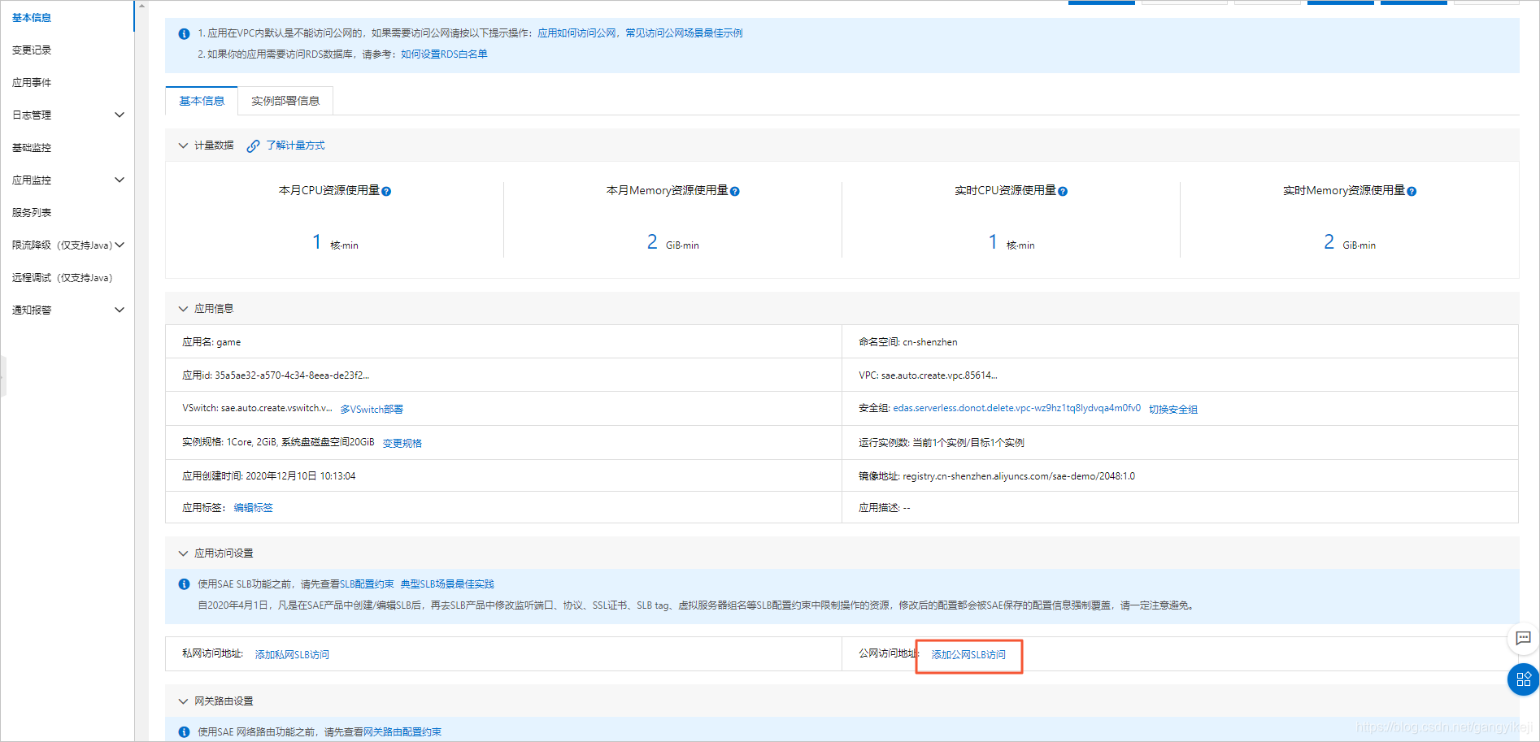Click the 命名空间 cn-shenzhen value
The height and width of the screenshot is (742, 1540).
click(930, 342)
